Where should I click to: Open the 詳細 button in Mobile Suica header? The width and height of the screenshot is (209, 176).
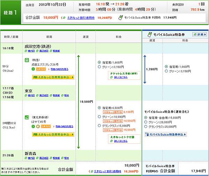200,34
